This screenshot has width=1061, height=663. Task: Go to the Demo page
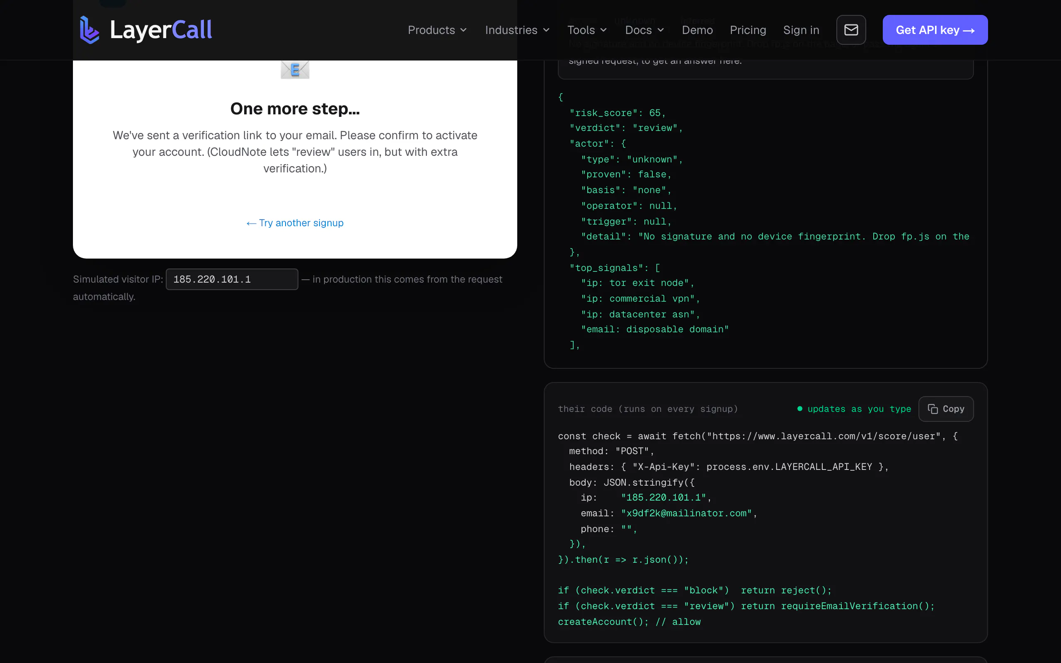point(697,30)
